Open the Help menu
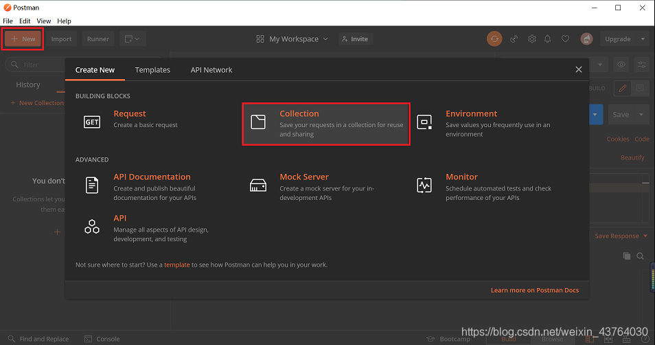 pos(64,21)
